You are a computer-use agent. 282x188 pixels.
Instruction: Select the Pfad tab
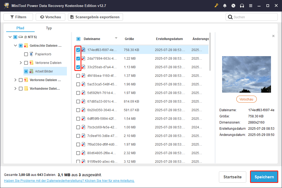pos(20,28)
